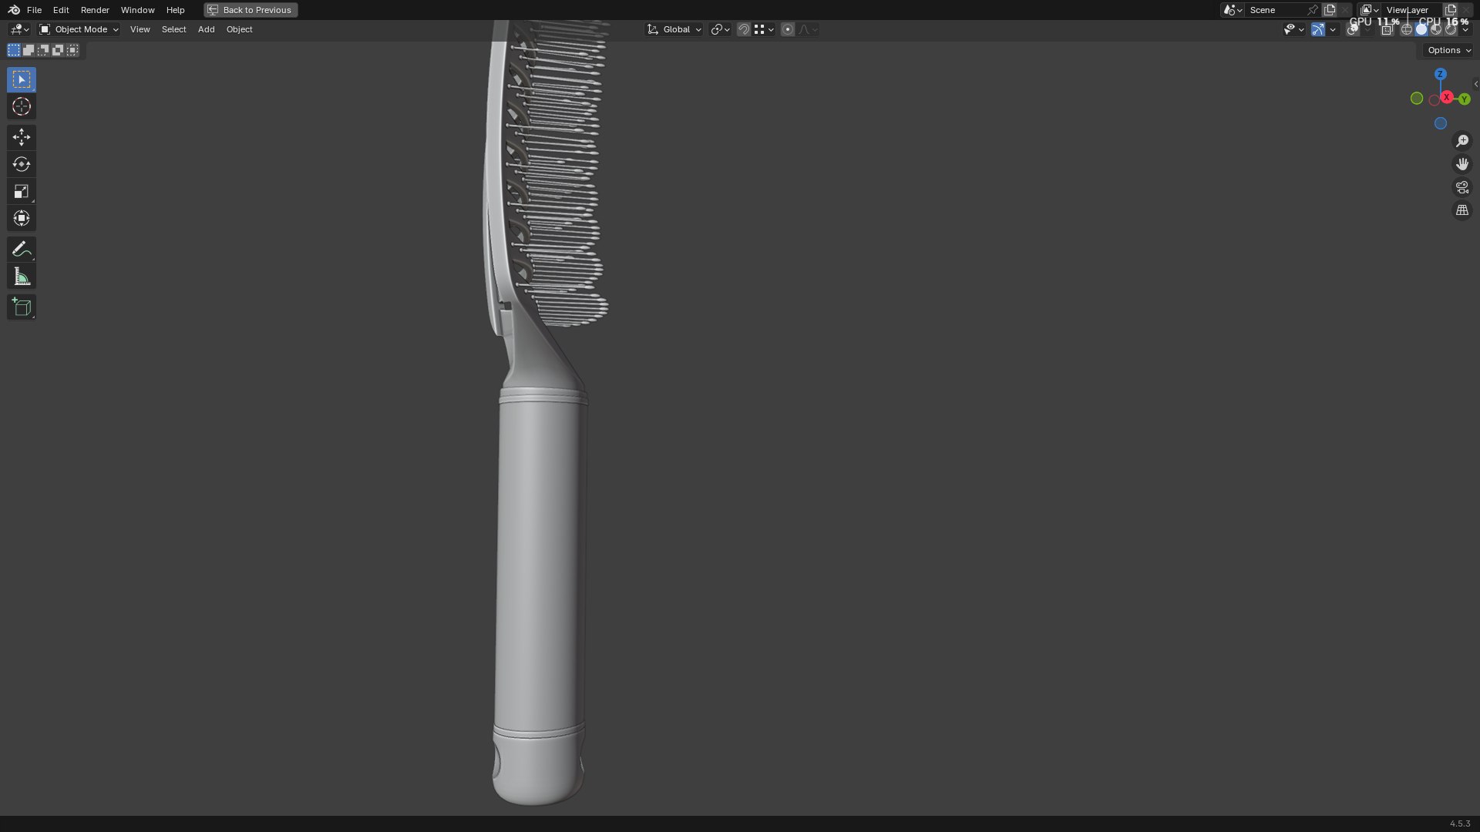
Task: Toggle the camera view icon
Action: (x=1462, y=187)
